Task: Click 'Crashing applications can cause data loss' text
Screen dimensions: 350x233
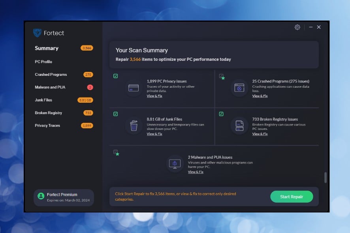Action: point(281,88)
